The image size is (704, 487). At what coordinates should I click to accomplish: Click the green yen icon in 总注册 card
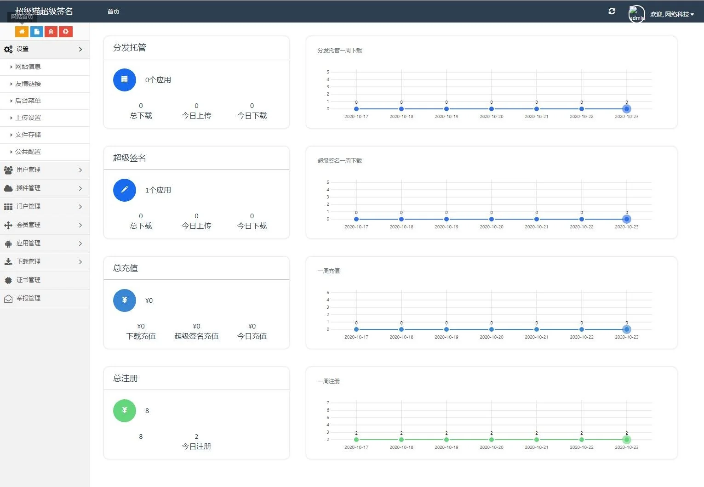(125, 411)
